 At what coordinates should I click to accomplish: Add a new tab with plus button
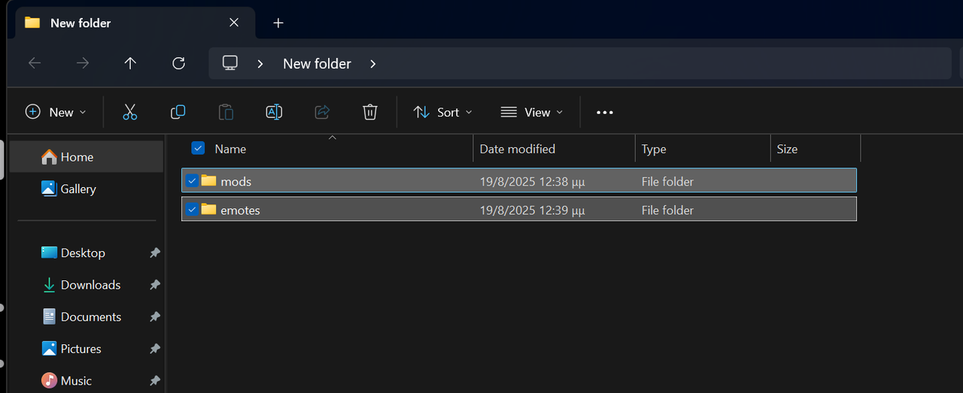click(x=278, y=23)
